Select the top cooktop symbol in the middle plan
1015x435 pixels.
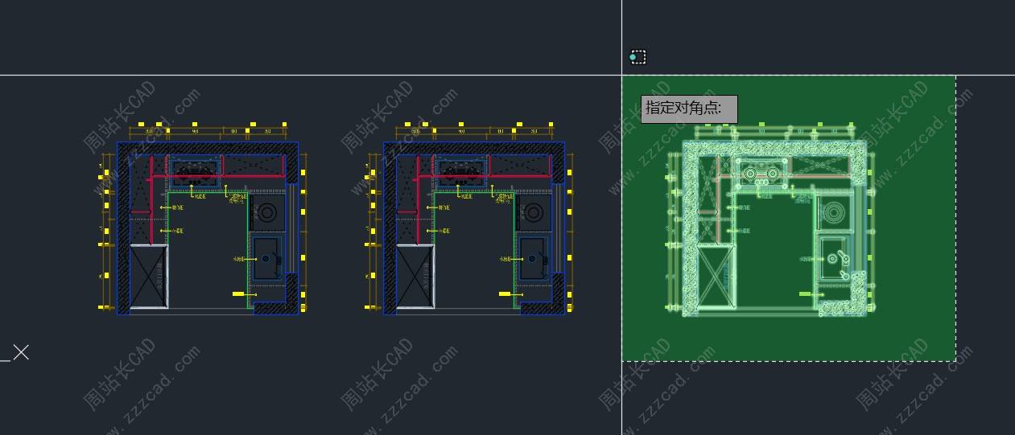459,170
